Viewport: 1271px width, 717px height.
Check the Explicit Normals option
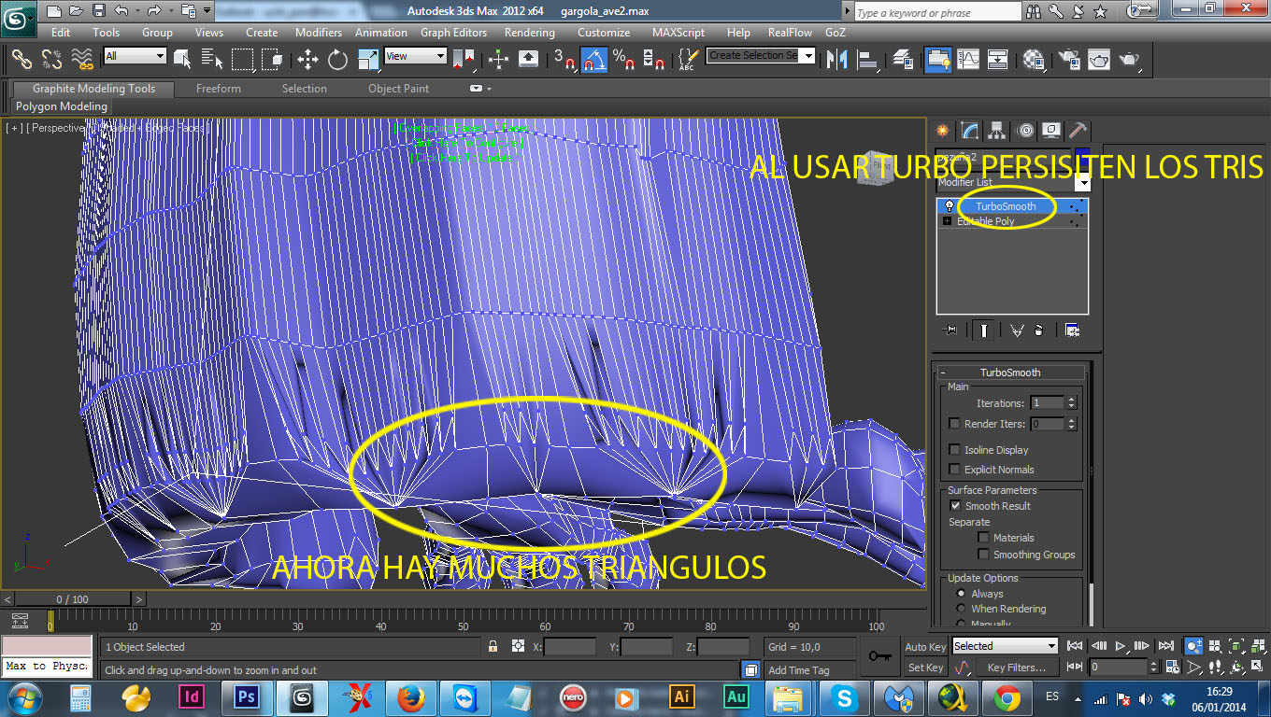point(954,470)
